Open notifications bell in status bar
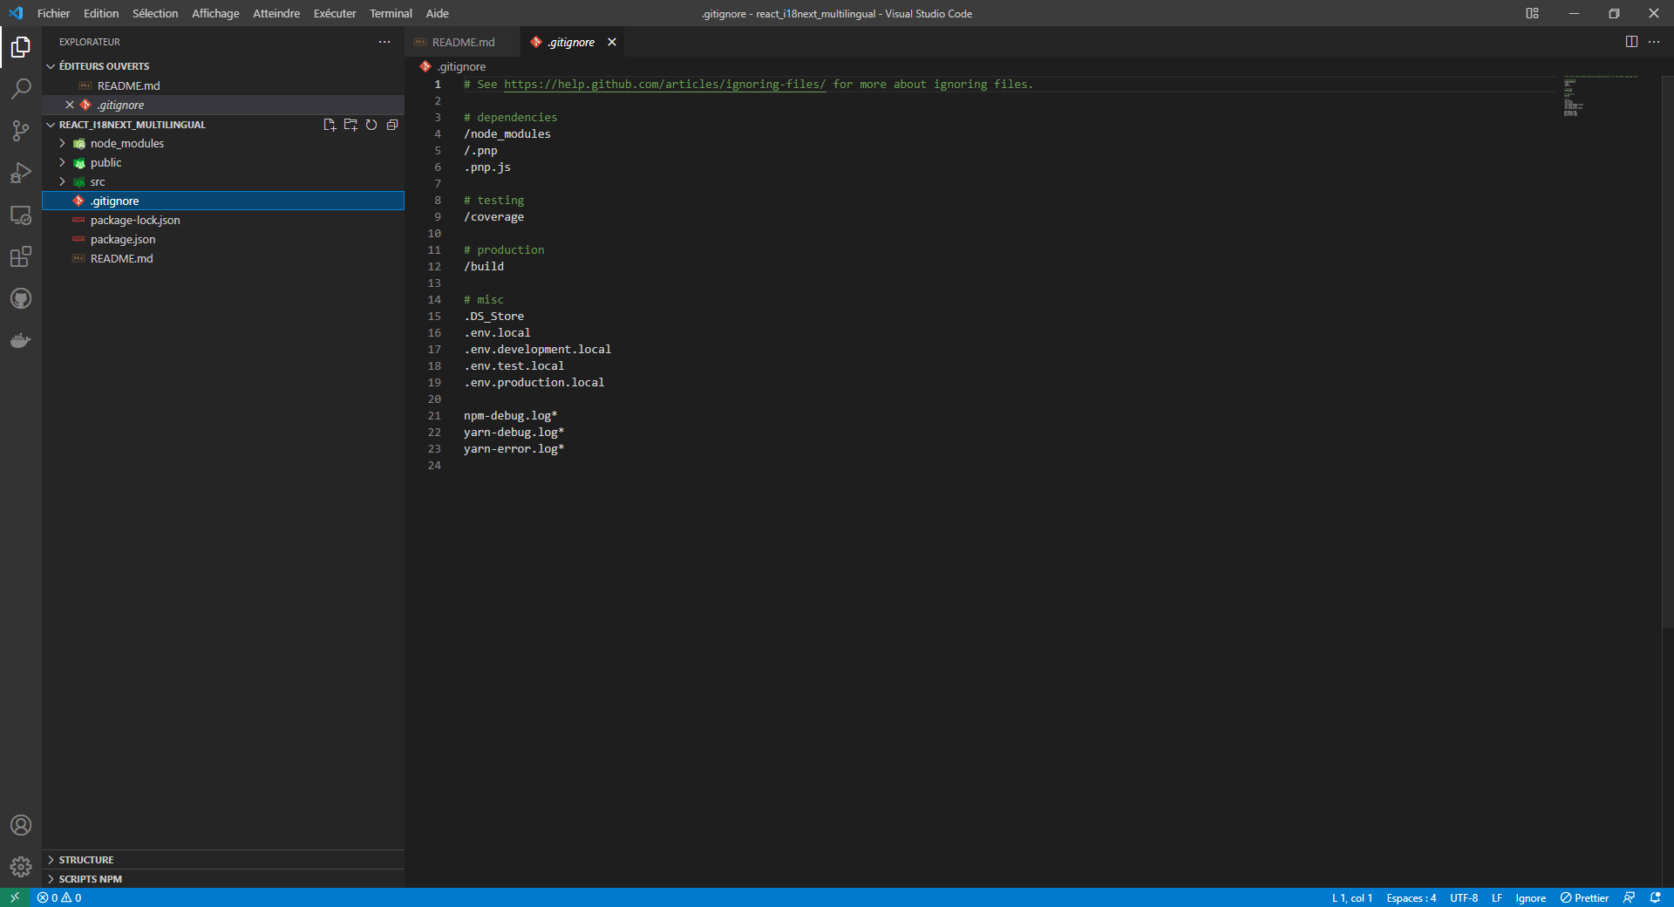Viewport: 1674px width, 907px height. tap(1656, 897)
